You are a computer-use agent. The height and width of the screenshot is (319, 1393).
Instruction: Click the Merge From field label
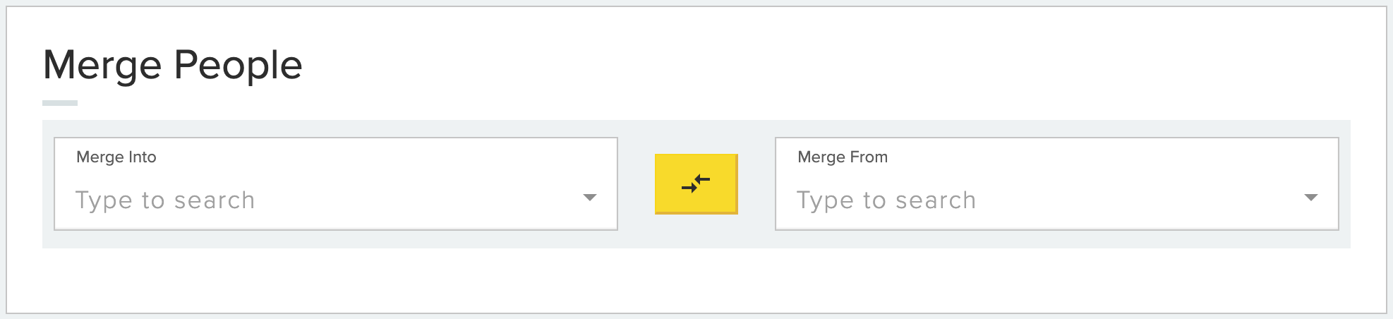point(843,157)
